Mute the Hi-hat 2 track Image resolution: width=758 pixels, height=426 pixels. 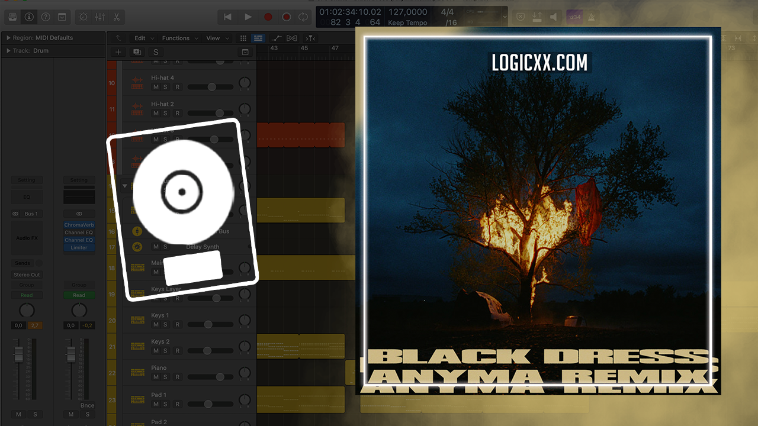(156, 113)
